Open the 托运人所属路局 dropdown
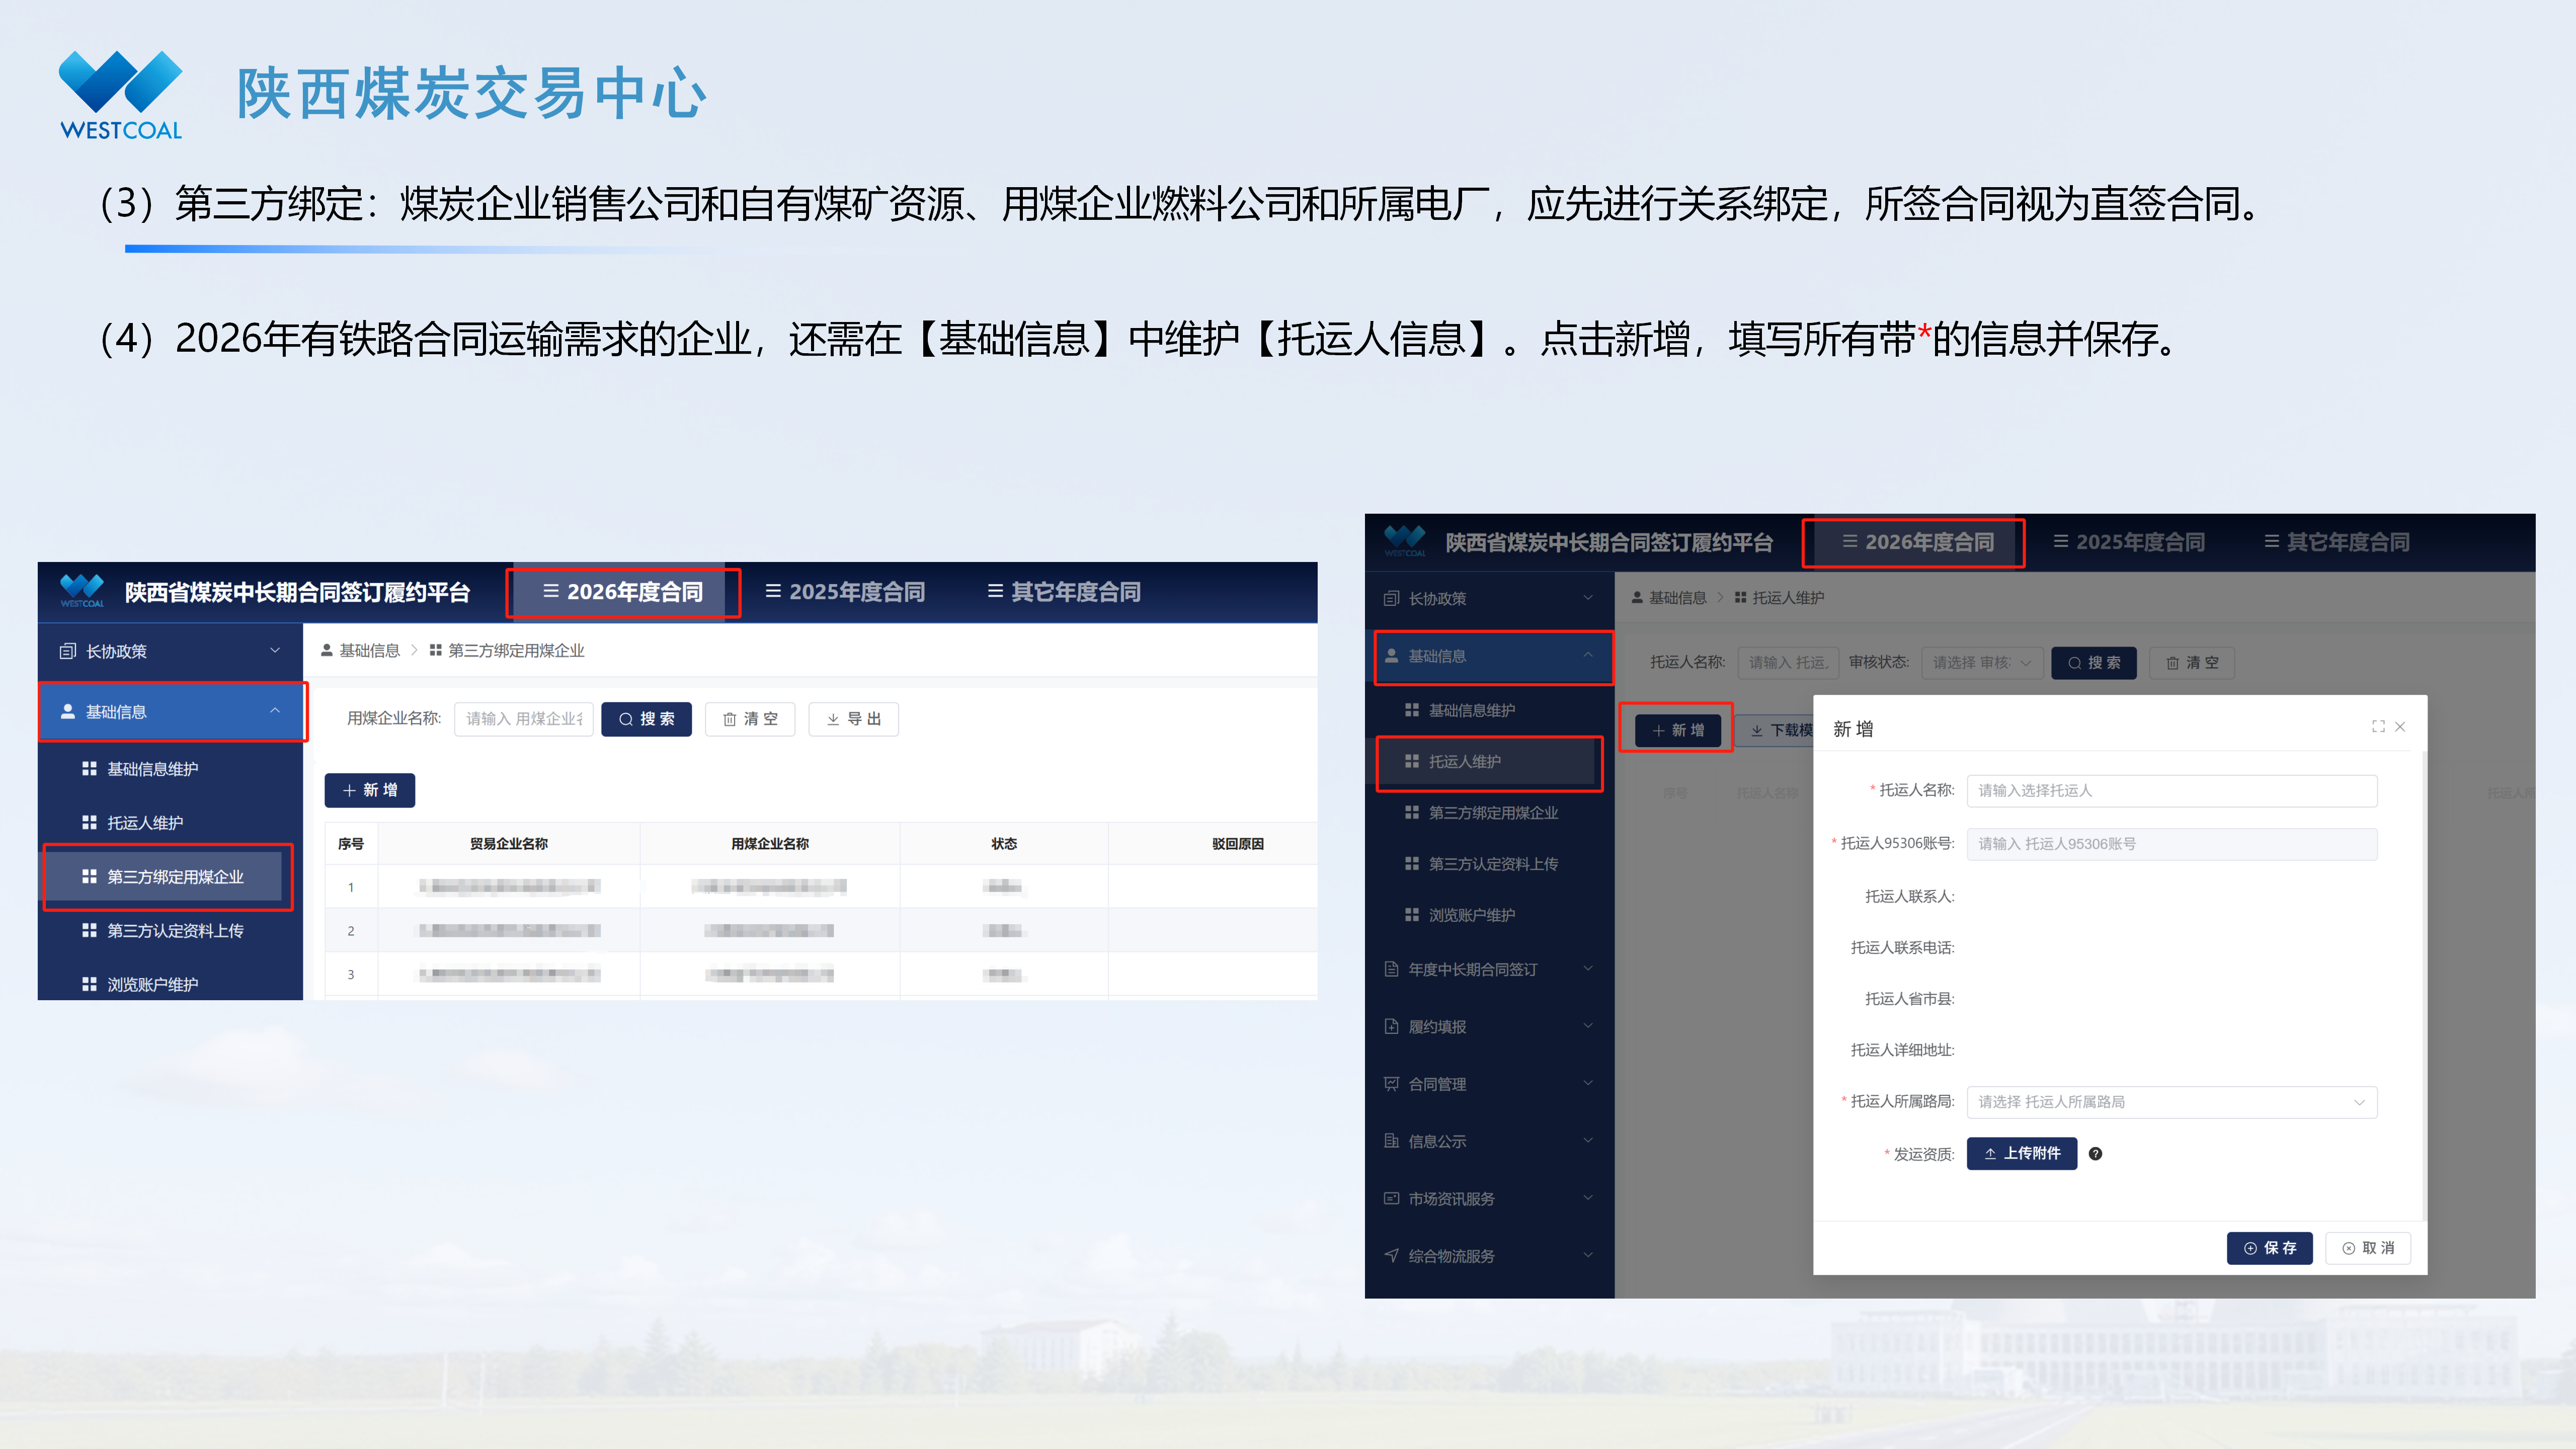The height and width of the screenshot is (1449, 2576). click(2171, 1101)
